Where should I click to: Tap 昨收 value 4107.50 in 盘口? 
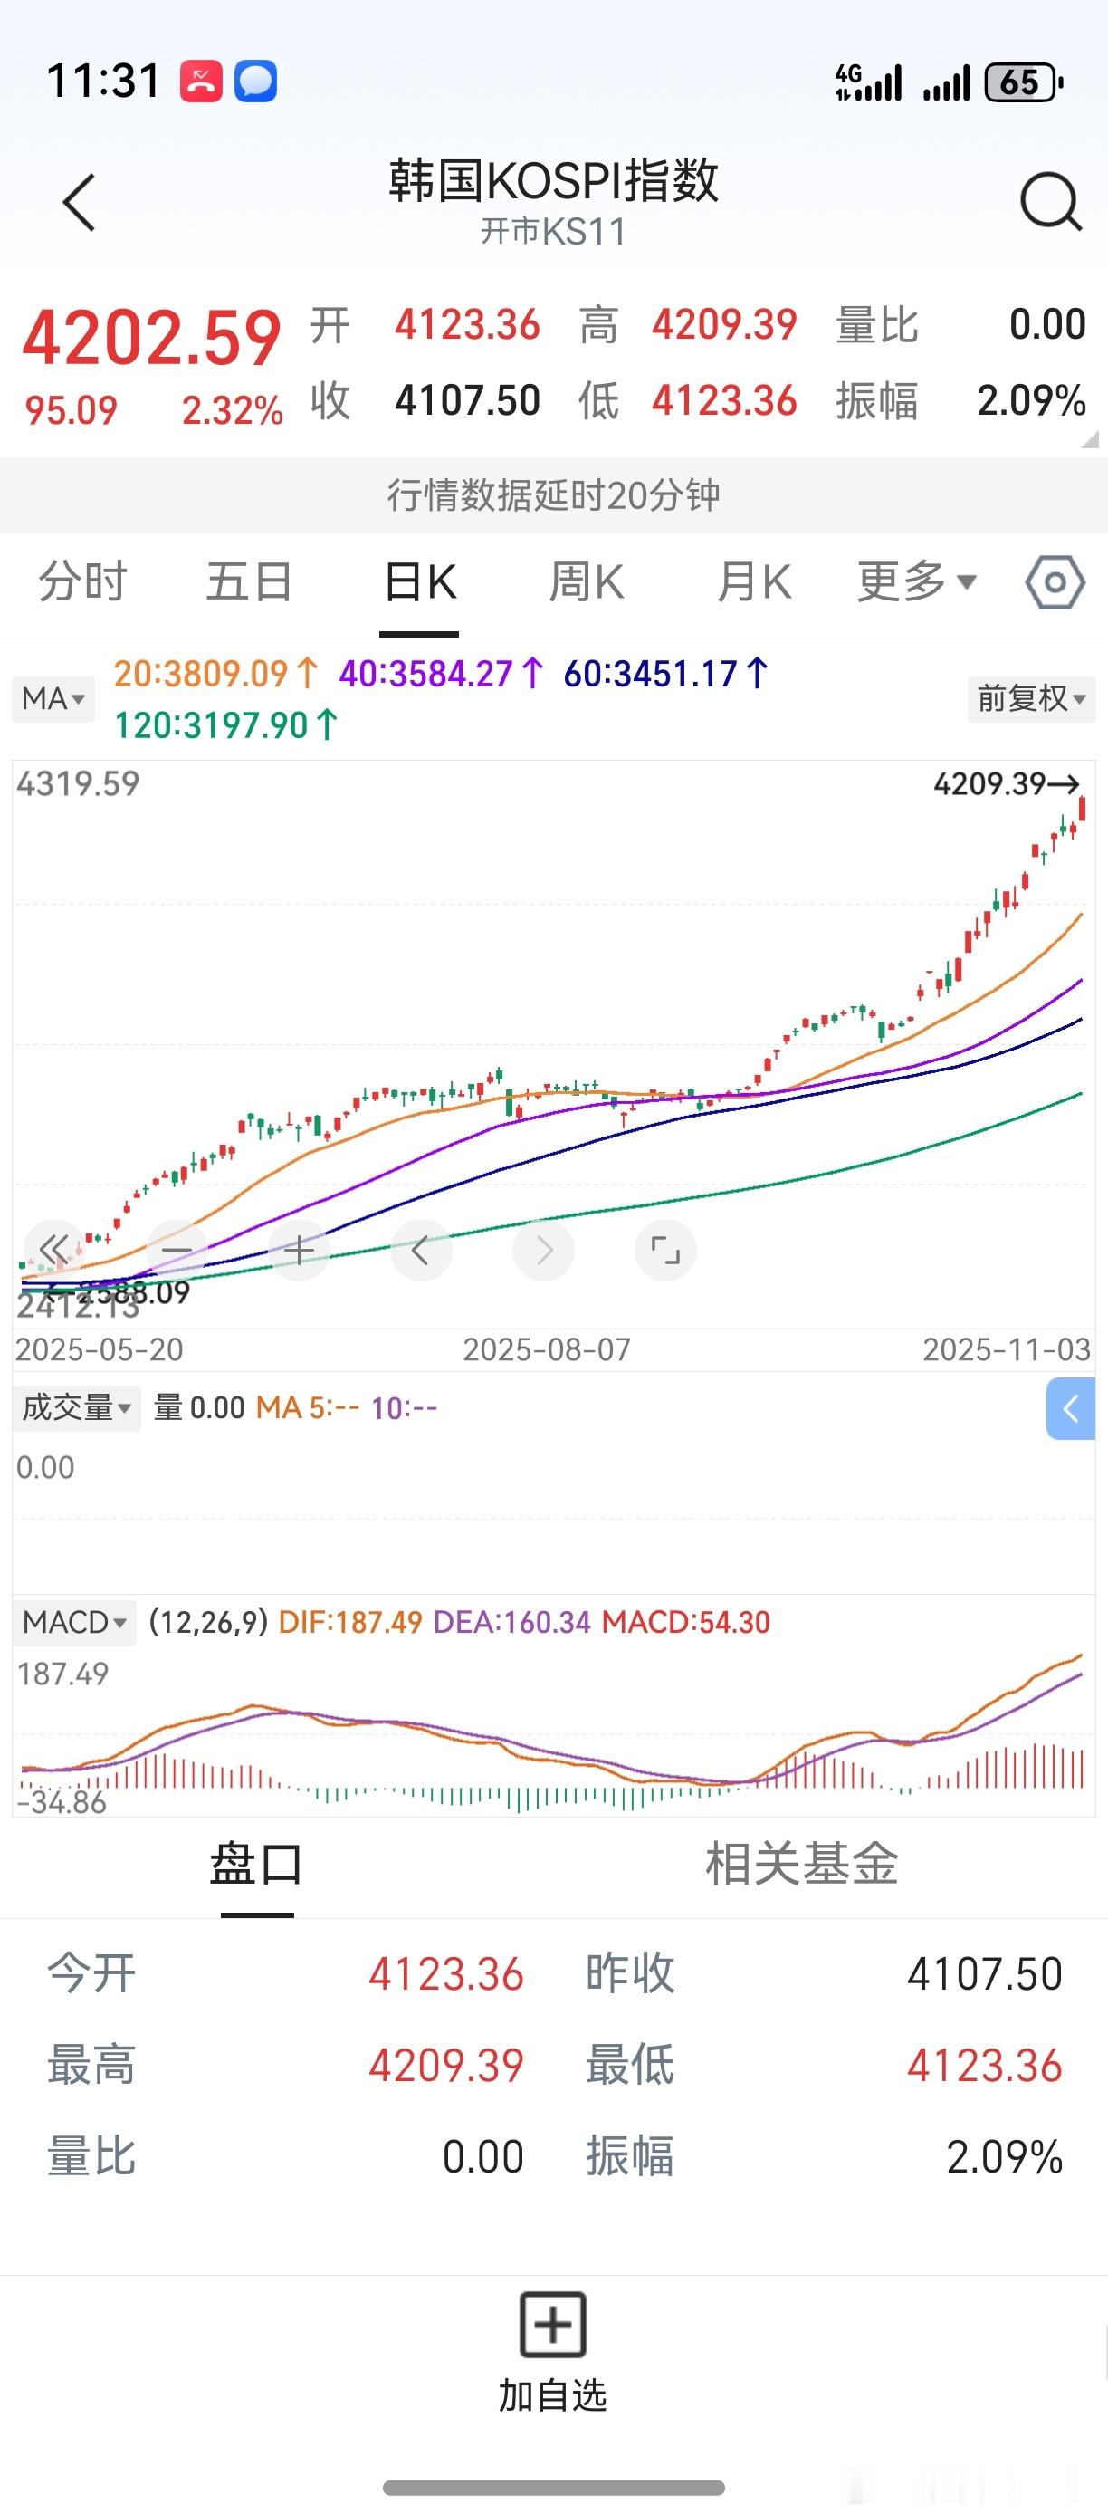(x=984, y=1974)
